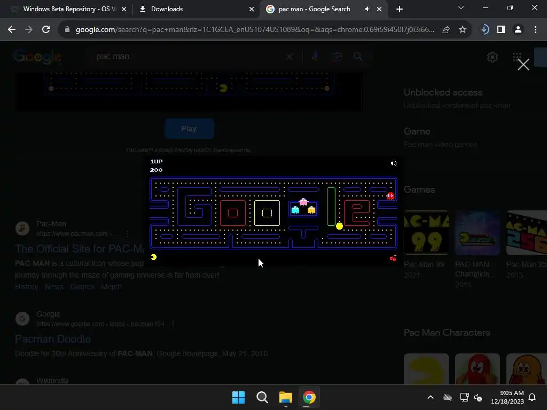547x410 pixels.
Task: Mute audio on pac man tab
Action: 368,9
